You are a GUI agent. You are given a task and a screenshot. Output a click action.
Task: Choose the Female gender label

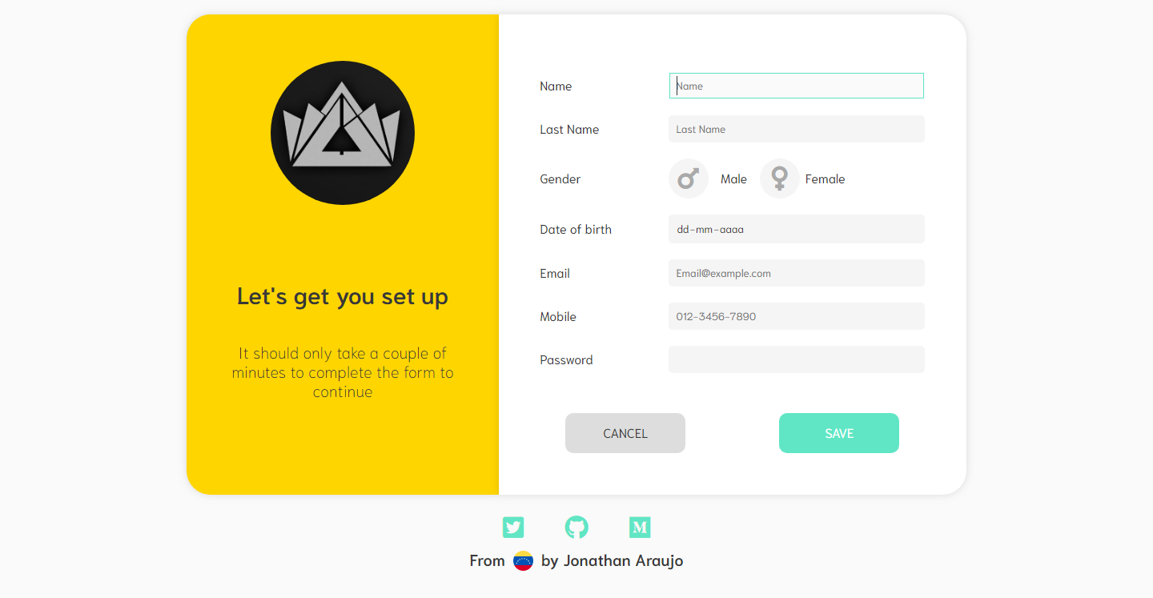(x=825, y=179)
